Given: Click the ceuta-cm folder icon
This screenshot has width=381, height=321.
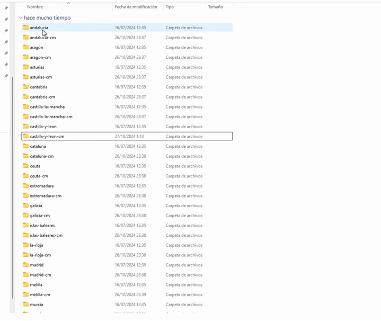Looking at the screenshot, I should coord(26,176).
